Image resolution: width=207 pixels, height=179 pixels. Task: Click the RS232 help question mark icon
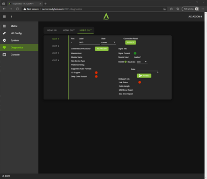(126, 62)
